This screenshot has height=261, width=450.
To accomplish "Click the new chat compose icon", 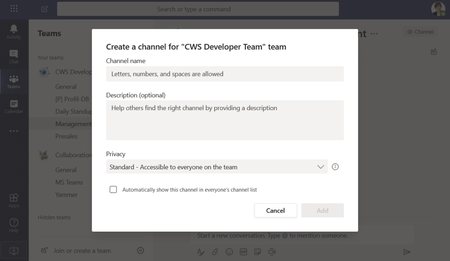I will [x=44, y=9].
